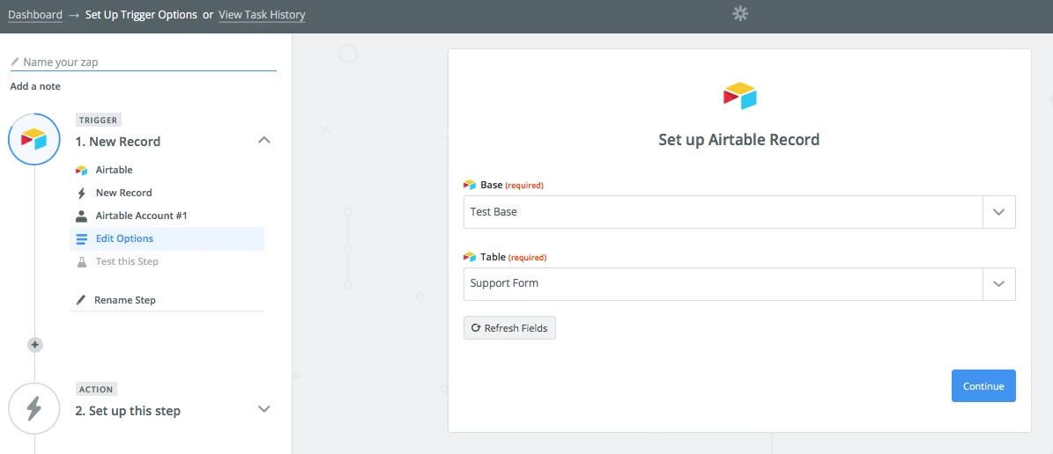Click the pencil icon beside Name your zap
Screen dimensions: 1053x454
[x=15, y=62]
